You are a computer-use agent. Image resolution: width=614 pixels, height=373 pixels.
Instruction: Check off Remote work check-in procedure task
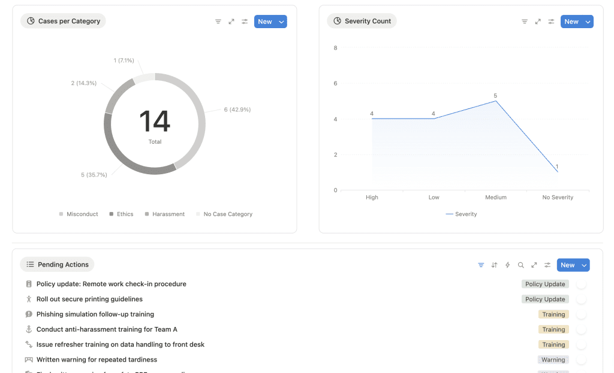tap(581, 284)
